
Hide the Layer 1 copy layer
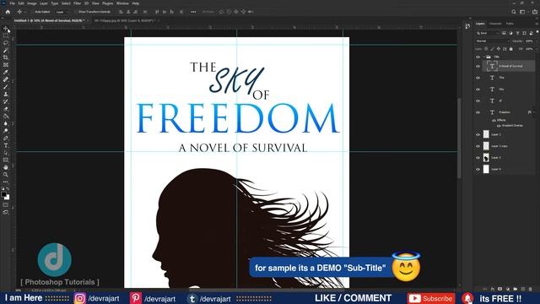tap(478, 146)
